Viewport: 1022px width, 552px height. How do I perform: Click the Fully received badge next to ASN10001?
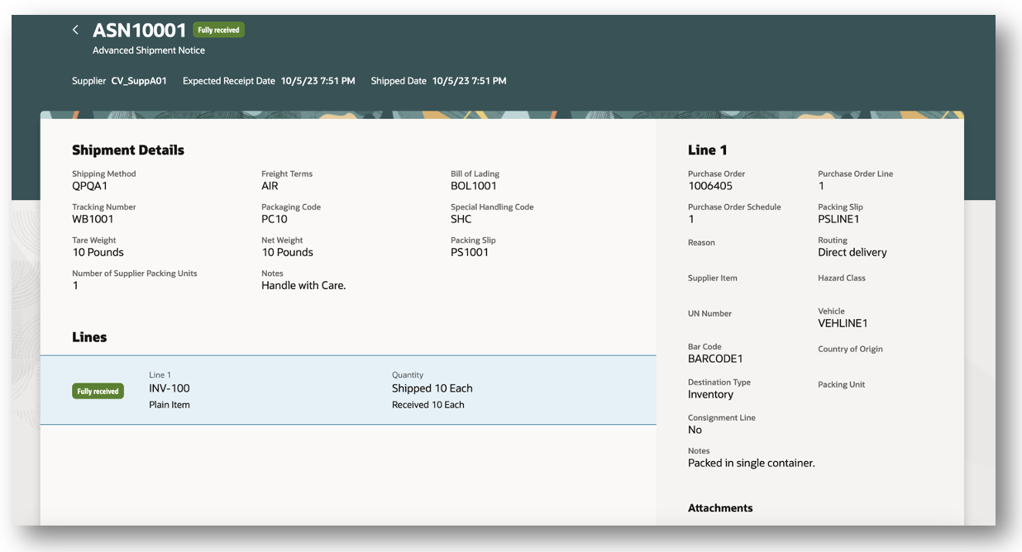(x=219, y=30)
